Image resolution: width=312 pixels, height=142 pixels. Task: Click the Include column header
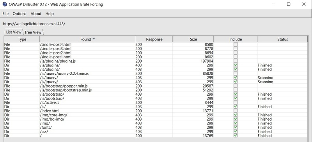click(236, 39)
